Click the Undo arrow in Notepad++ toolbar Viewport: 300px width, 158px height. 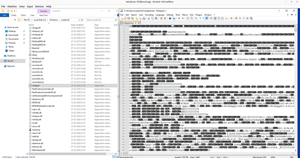pos(161,18)
